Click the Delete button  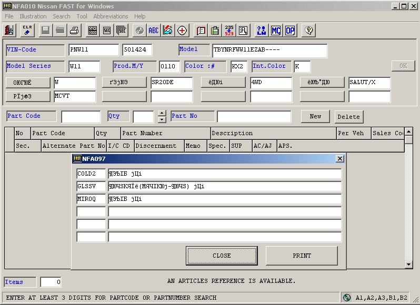(348, 116)
